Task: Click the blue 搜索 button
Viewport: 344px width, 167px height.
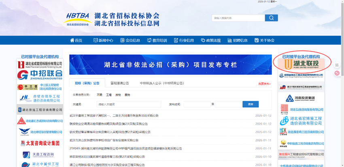Action: click(x=250, y=104)
